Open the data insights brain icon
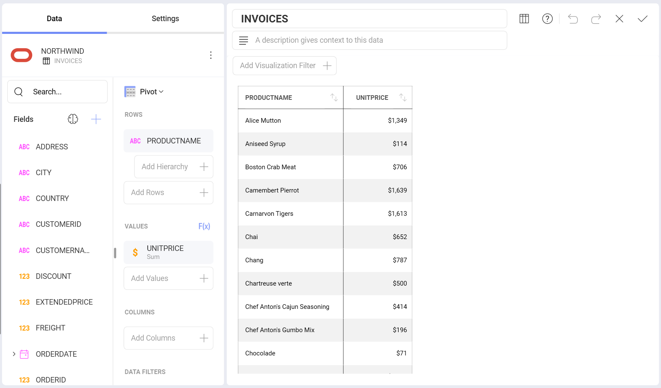Image resolution: width=661 pixels, height=388 pixels. coord(73,119)
